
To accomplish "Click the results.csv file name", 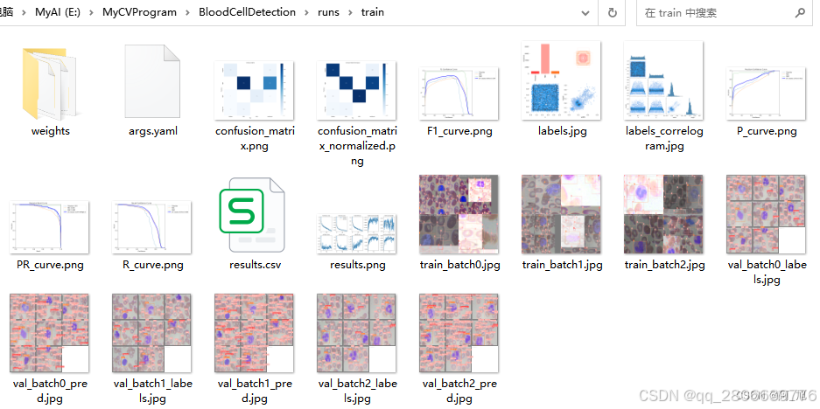I will click(256, 264).
